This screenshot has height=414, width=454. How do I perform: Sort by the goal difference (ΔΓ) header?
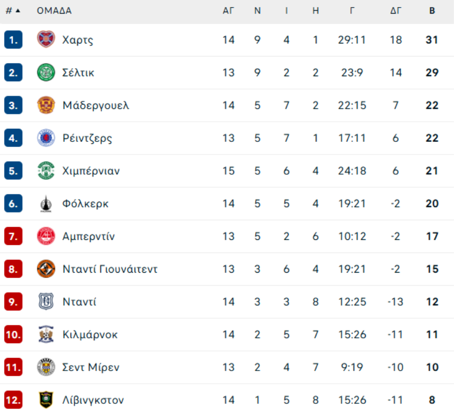395,11
